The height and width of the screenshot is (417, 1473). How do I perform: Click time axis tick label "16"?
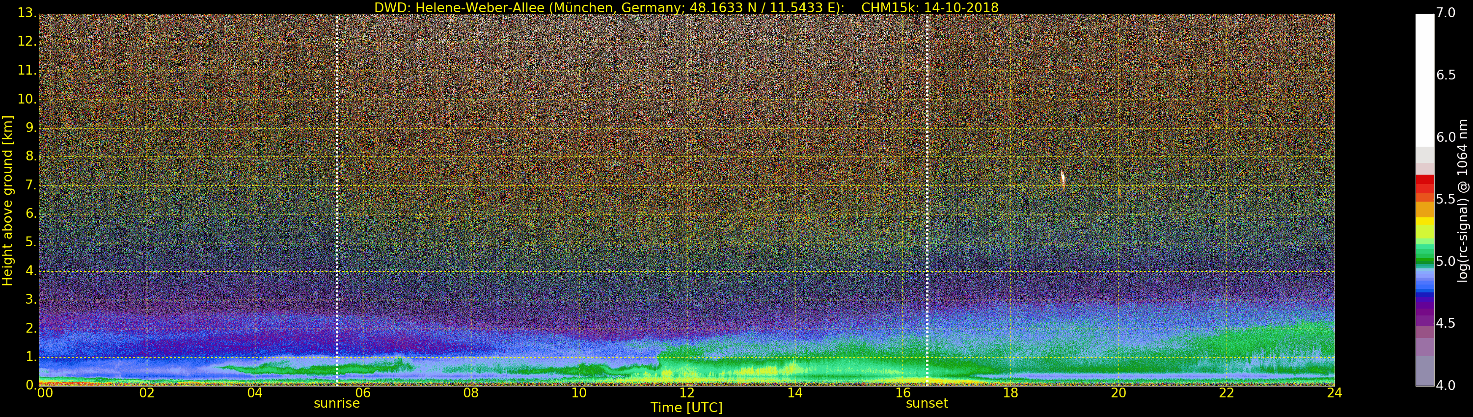[903, 393]
